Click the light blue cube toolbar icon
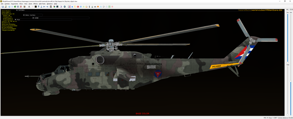Viewport: 293px width, 119px height. point(81,6)
